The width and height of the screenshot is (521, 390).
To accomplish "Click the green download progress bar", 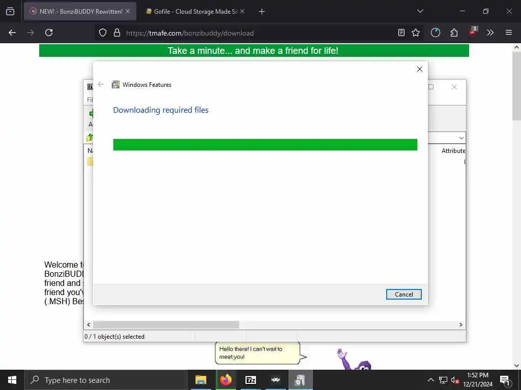I will click(265, 145).
